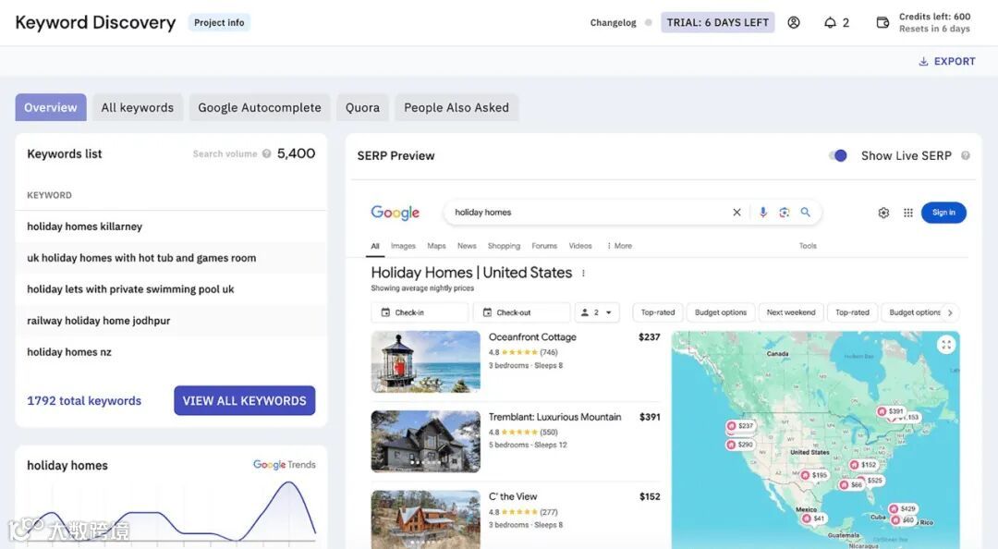Click the 1792 total keywords link
The height and width of the screenshot is (549, 998).
[x=84, y=401]
